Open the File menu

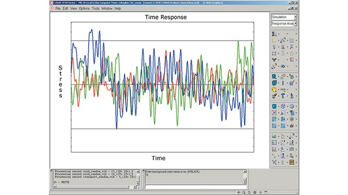click(58, 9)
